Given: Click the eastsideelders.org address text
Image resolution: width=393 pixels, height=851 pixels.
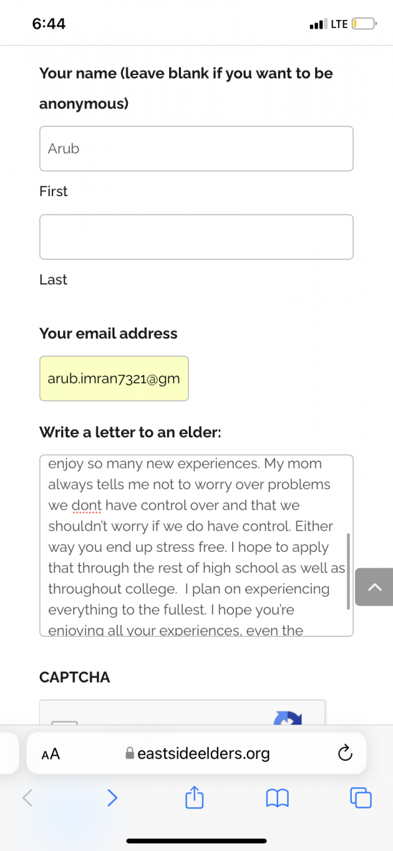Looking at the screenshot, I should pos(203,753).
